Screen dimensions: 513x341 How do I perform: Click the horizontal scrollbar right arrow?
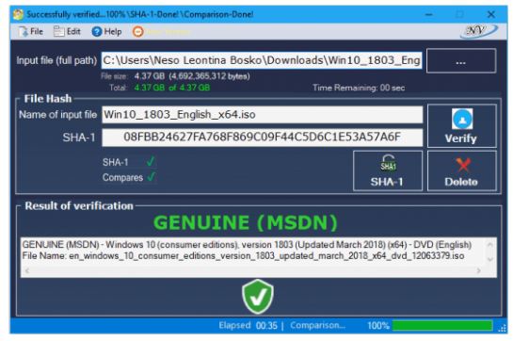(479, 270)
